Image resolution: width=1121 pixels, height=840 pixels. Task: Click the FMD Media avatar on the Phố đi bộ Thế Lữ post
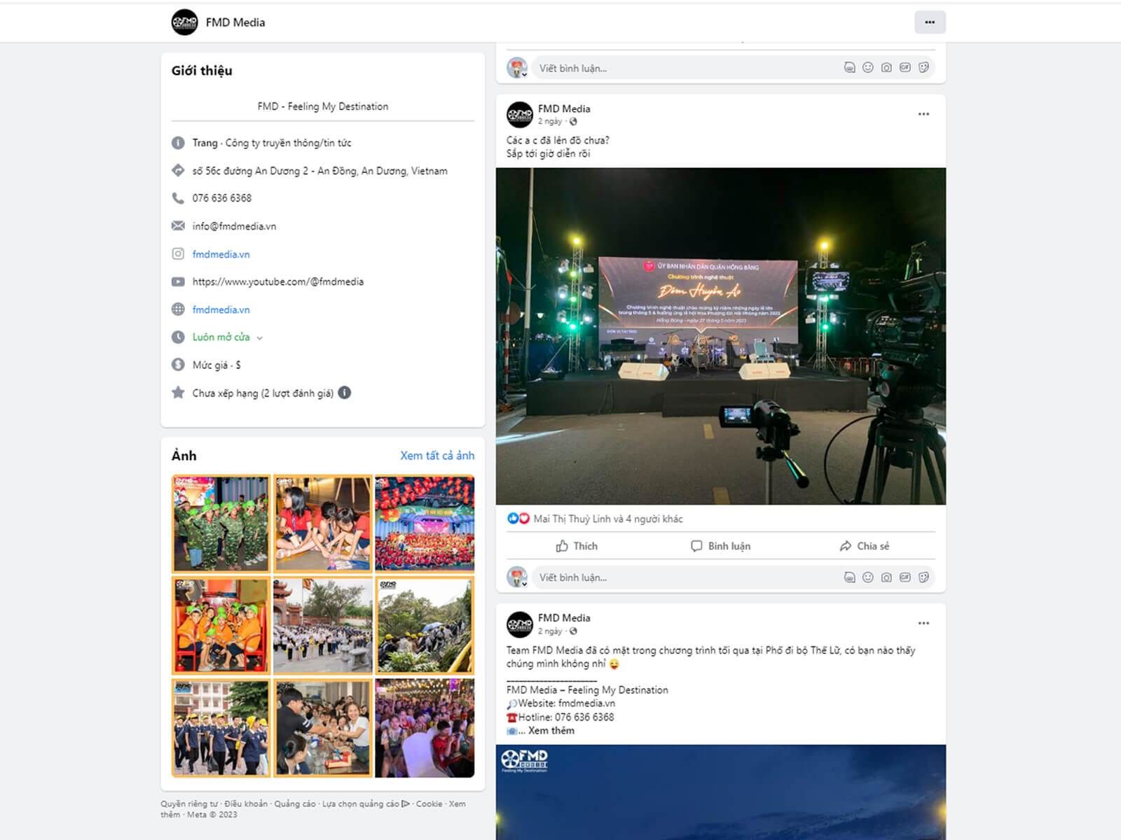point(520,624)
